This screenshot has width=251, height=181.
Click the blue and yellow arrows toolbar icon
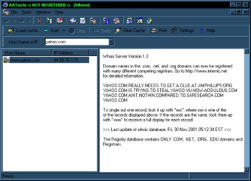coord(73,21)
